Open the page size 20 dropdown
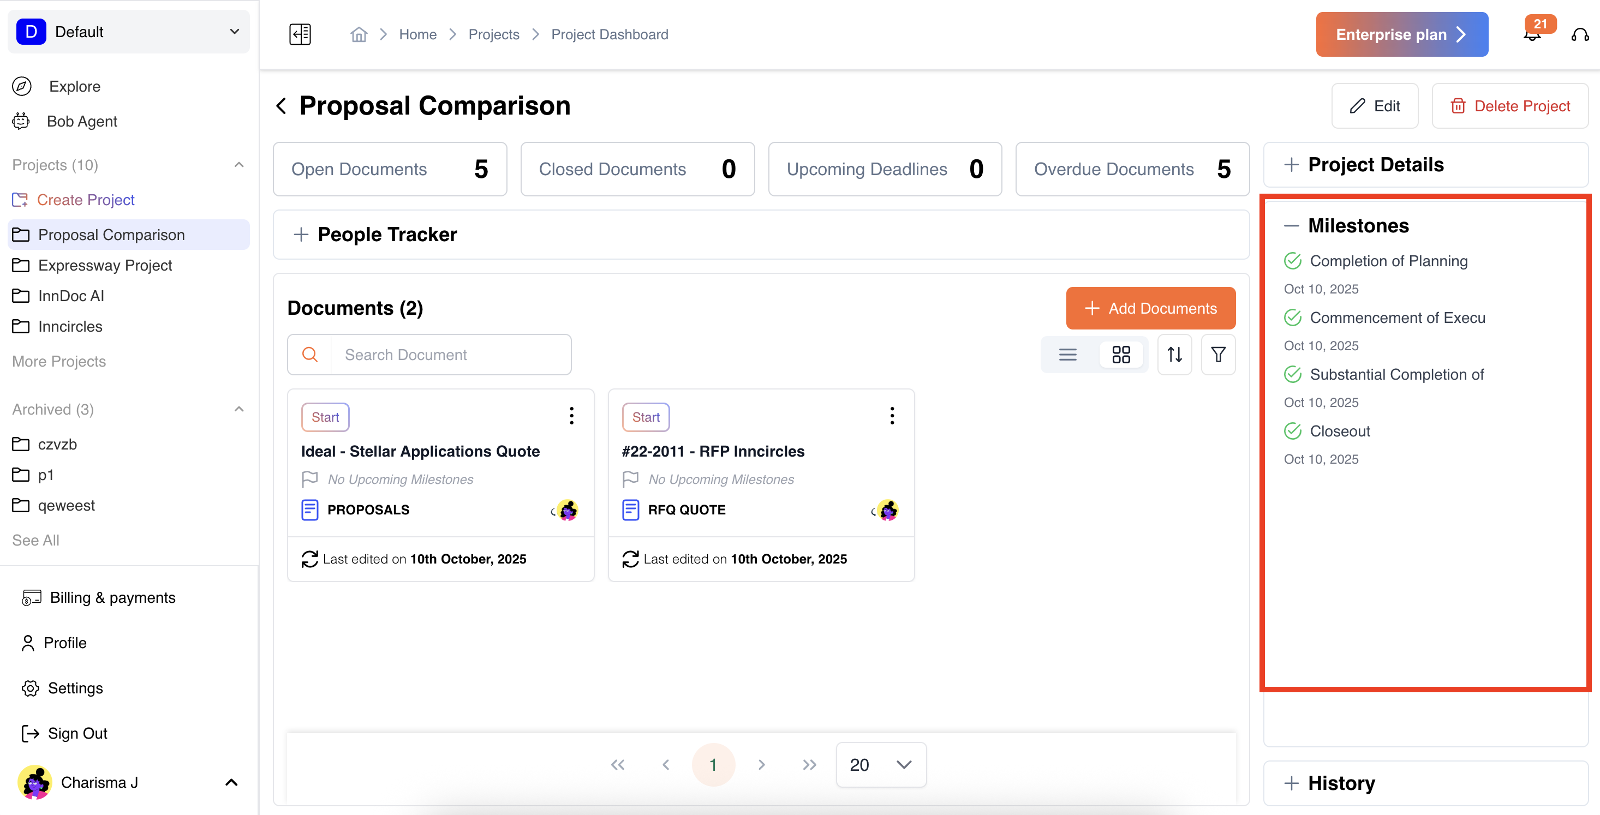Screen dimensions: 1600x815 pyautogui.click(x=880, y=765)
